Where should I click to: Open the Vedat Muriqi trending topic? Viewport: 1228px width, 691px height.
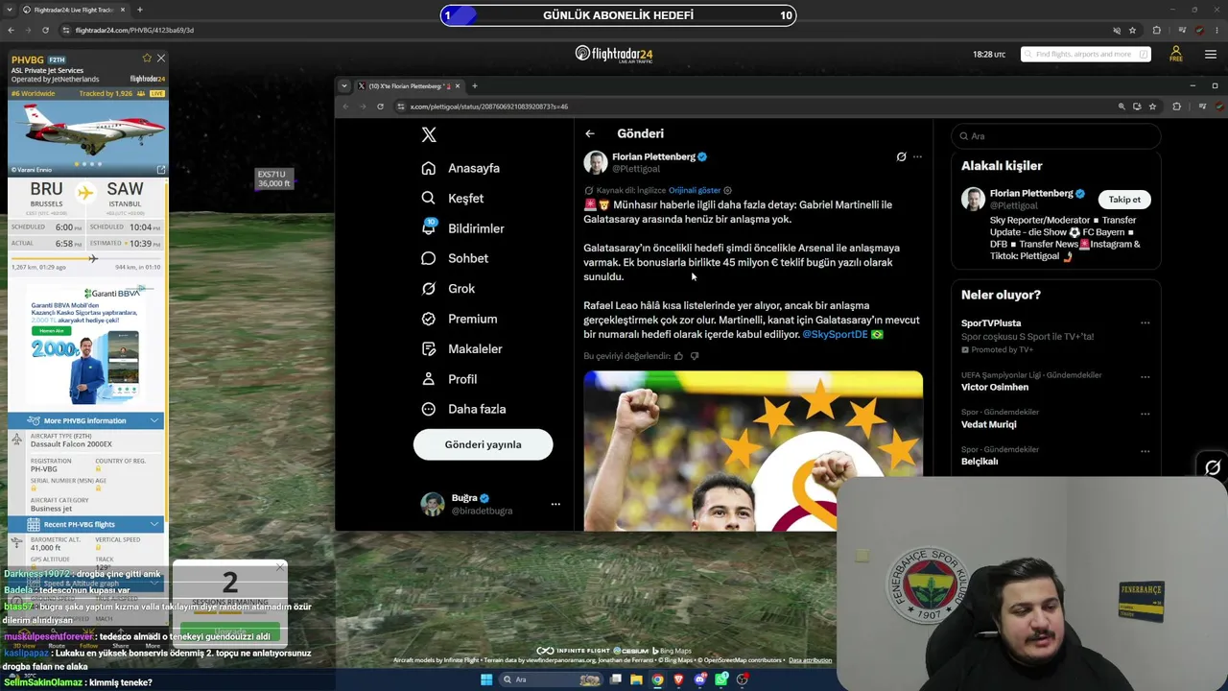[x=988, y=424]
